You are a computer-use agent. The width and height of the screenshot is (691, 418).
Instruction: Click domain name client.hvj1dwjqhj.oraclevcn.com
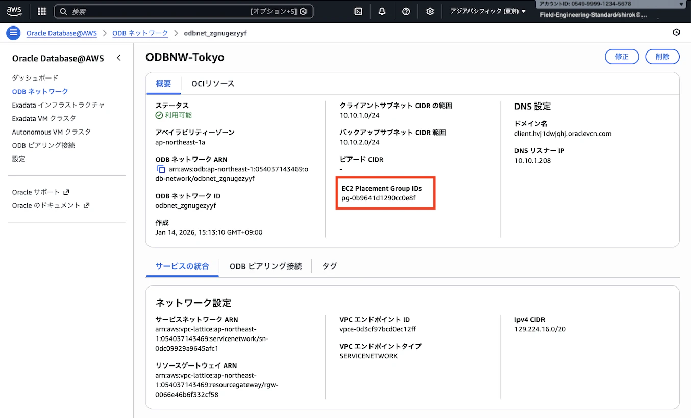563,134
